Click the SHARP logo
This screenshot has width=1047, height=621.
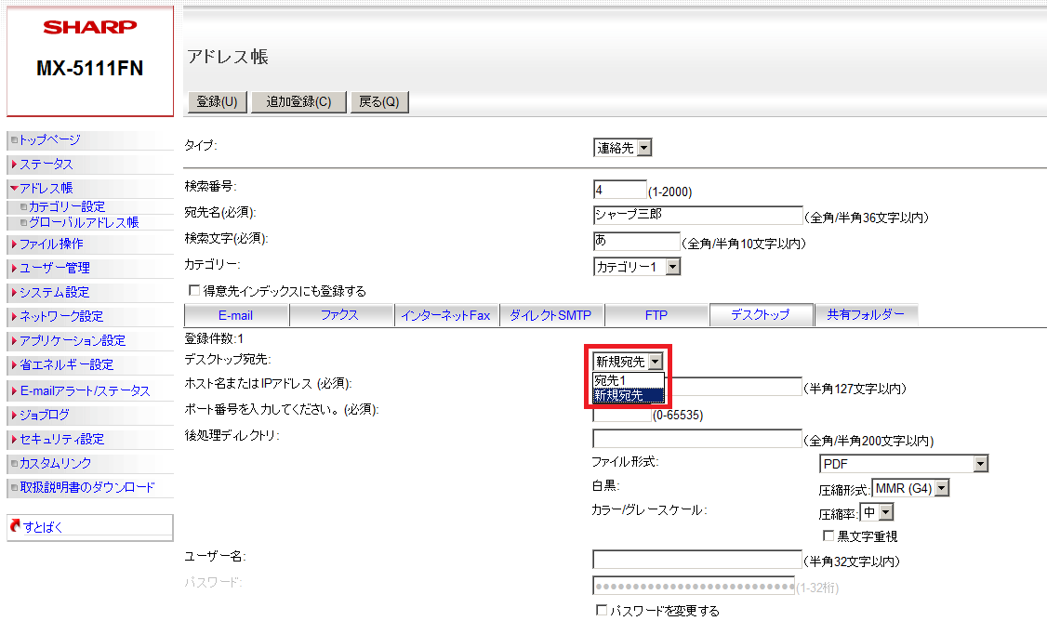point(89,27)
